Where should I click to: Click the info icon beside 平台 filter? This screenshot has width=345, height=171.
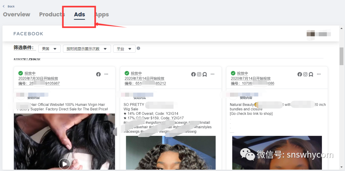pyautogui.click(x=138, y=48)
